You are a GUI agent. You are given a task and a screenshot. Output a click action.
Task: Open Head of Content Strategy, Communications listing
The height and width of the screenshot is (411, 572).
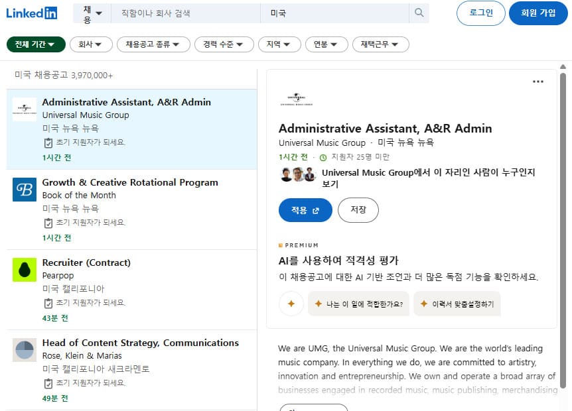131,370
